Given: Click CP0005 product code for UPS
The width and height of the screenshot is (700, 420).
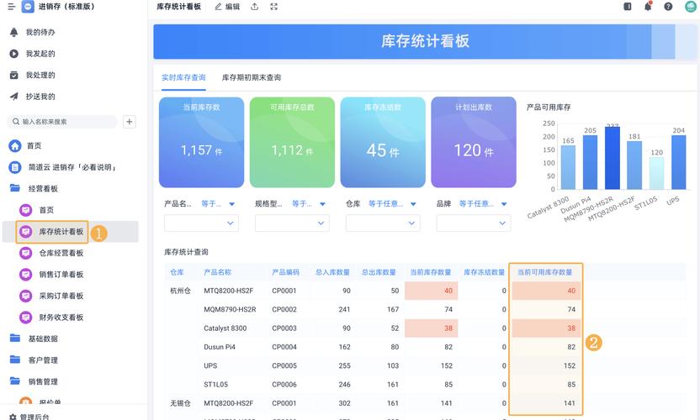Looking at the screenshot, I should coord(284,365).
